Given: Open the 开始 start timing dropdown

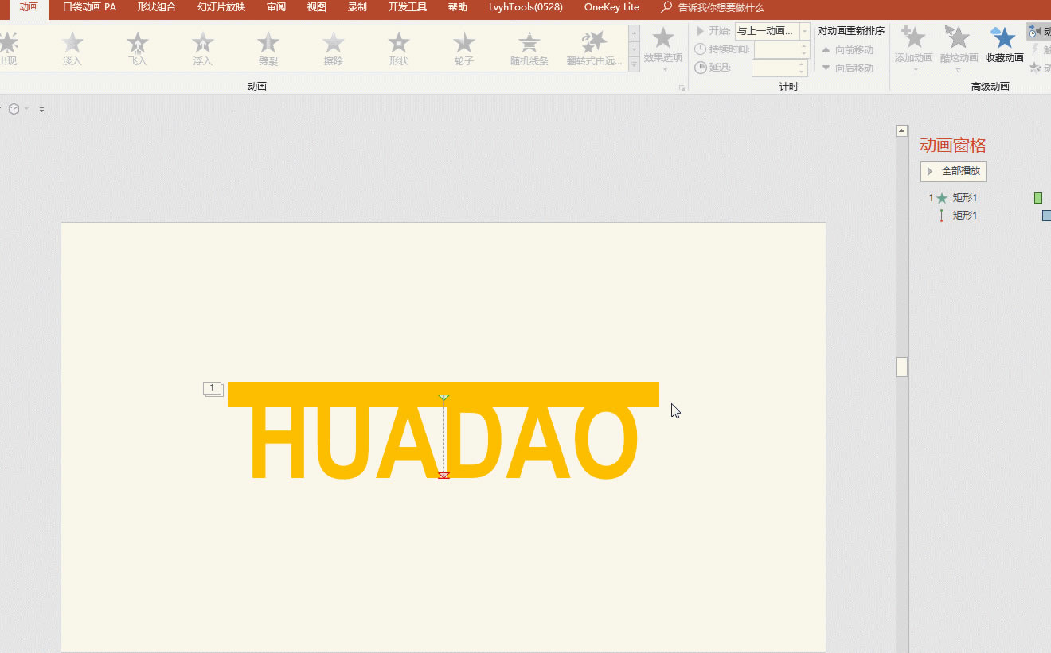Looking at the screenshot, I should point(805,31).
